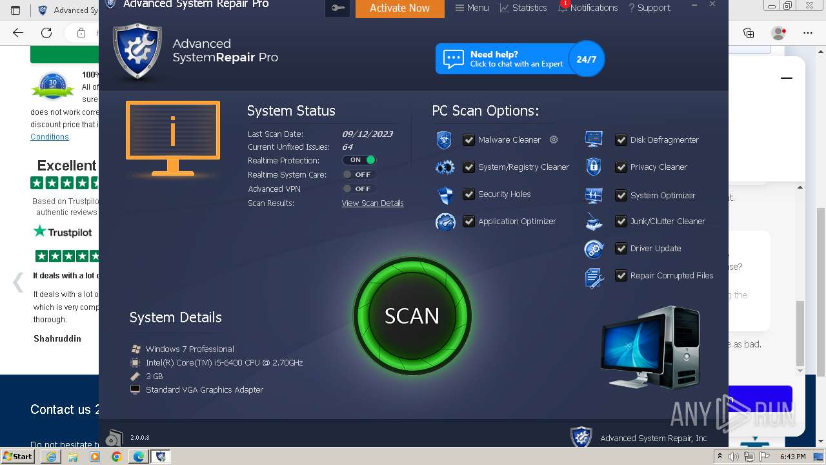Click the browser profile avatar icon
The image size is (826, 465).
coord(779,32)
